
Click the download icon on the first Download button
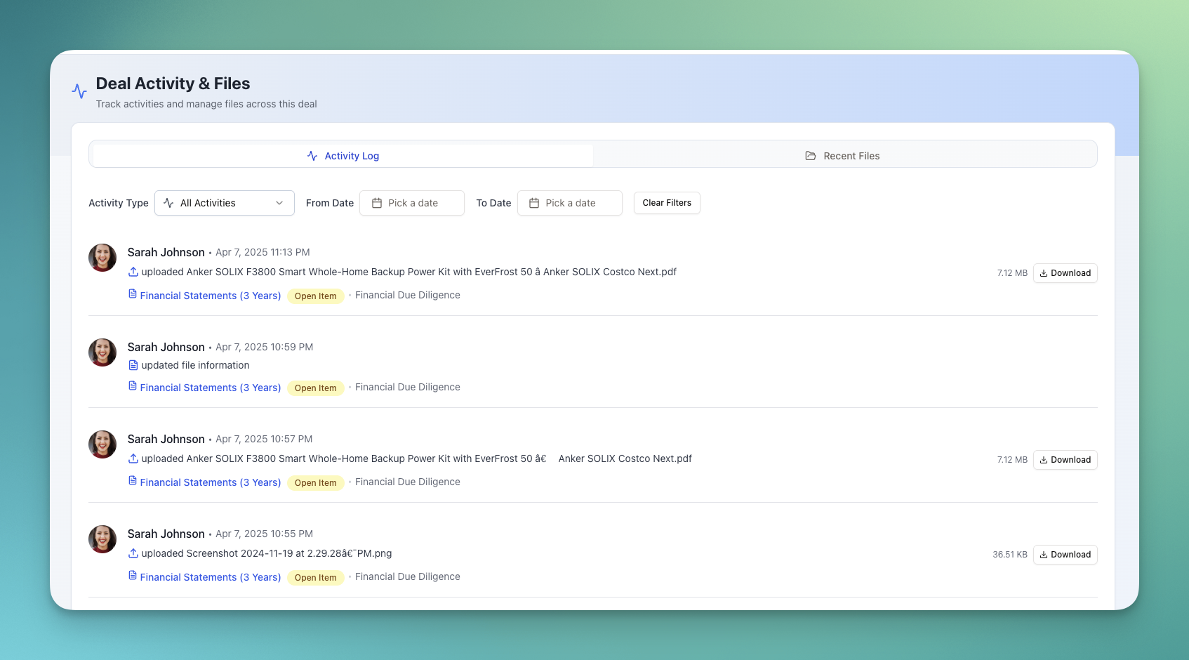point(1044,273)
